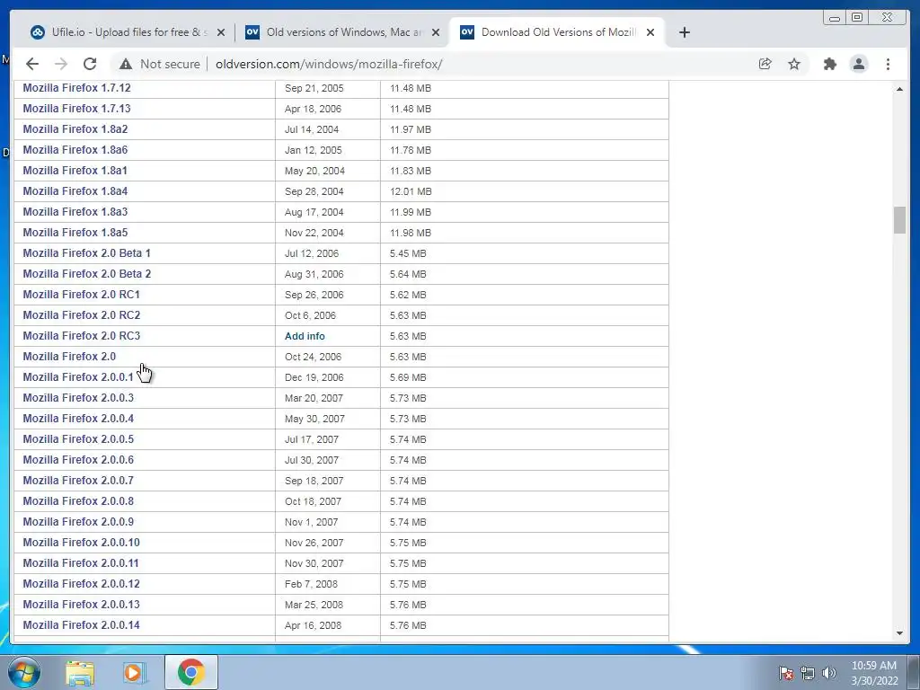Open Mozilla Firefox 2.0.0.13 link
The width and height of the screenshot is (920, 690).
[82, 605]
